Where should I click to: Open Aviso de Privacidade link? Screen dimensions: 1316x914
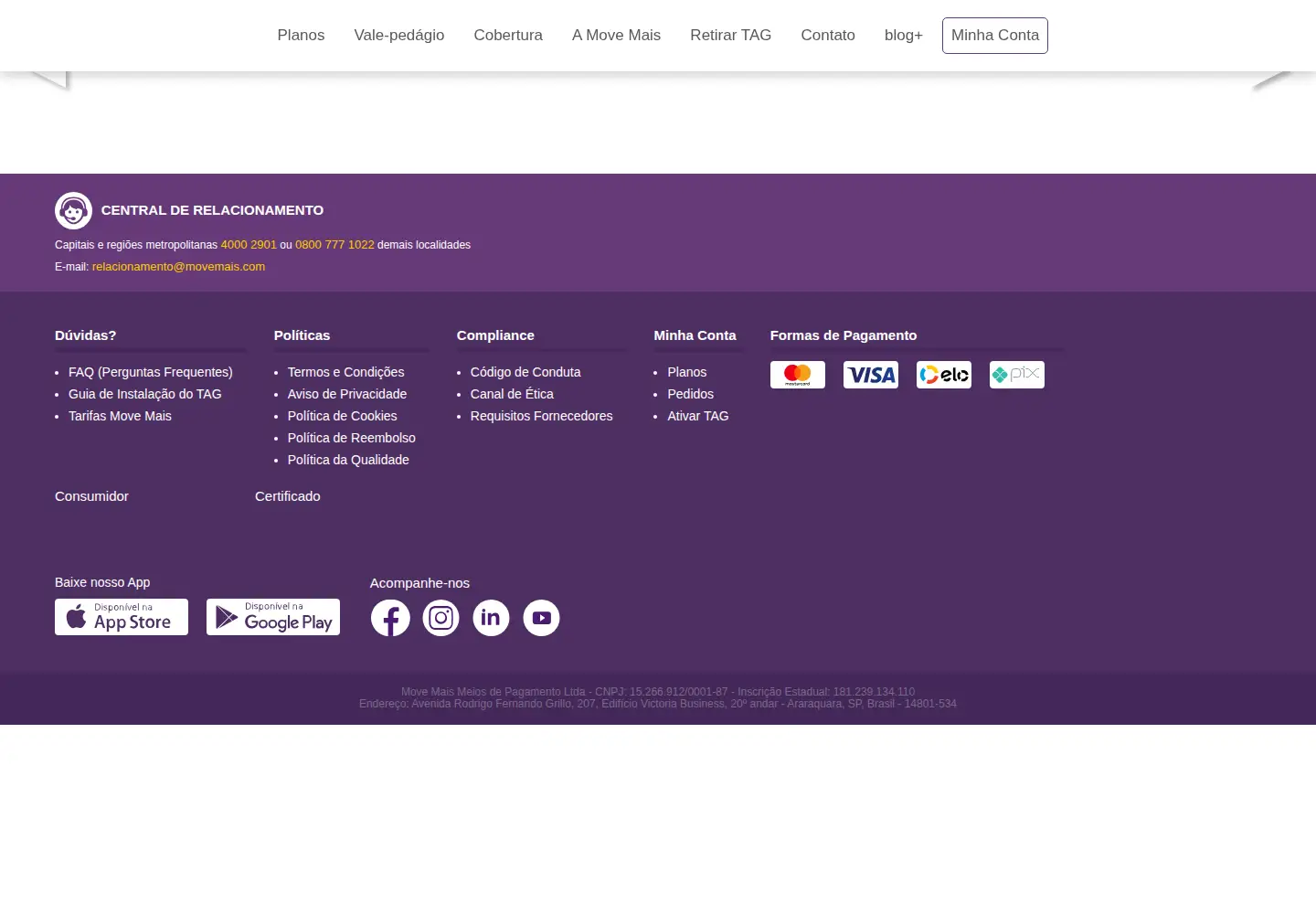click(x=347, y=394)
